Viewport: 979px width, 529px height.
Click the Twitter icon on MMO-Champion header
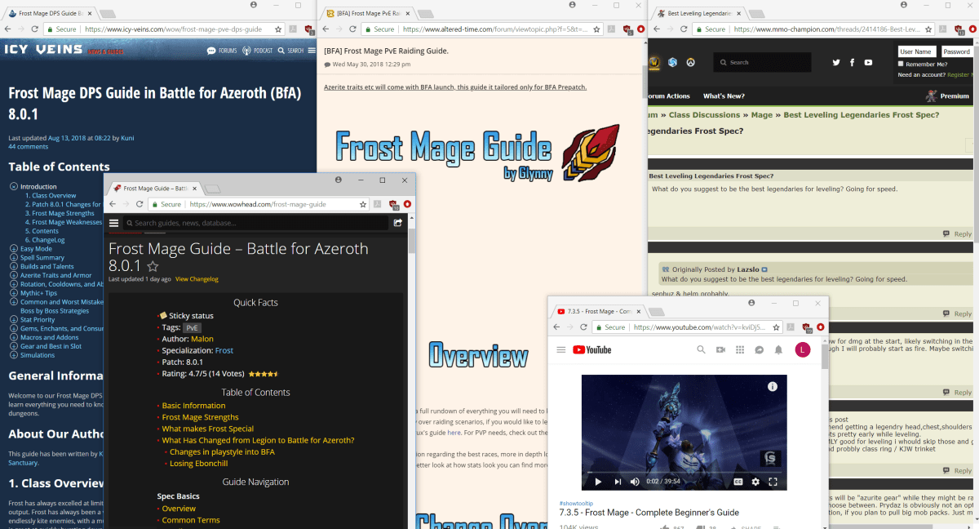836,62
